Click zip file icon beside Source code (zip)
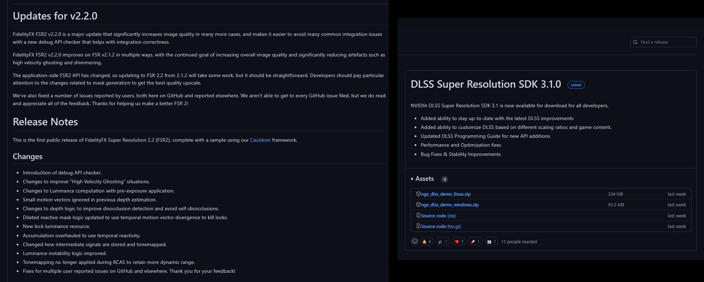The height and width of the screenshot is (282, 704). pos(418,216)
